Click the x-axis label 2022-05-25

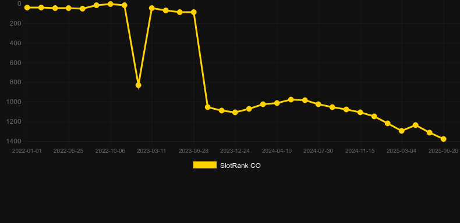(x=68, y=151)
